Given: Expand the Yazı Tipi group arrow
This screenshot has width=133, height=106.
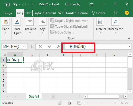Looking at the screenshot, I should [x=20, y=33].
